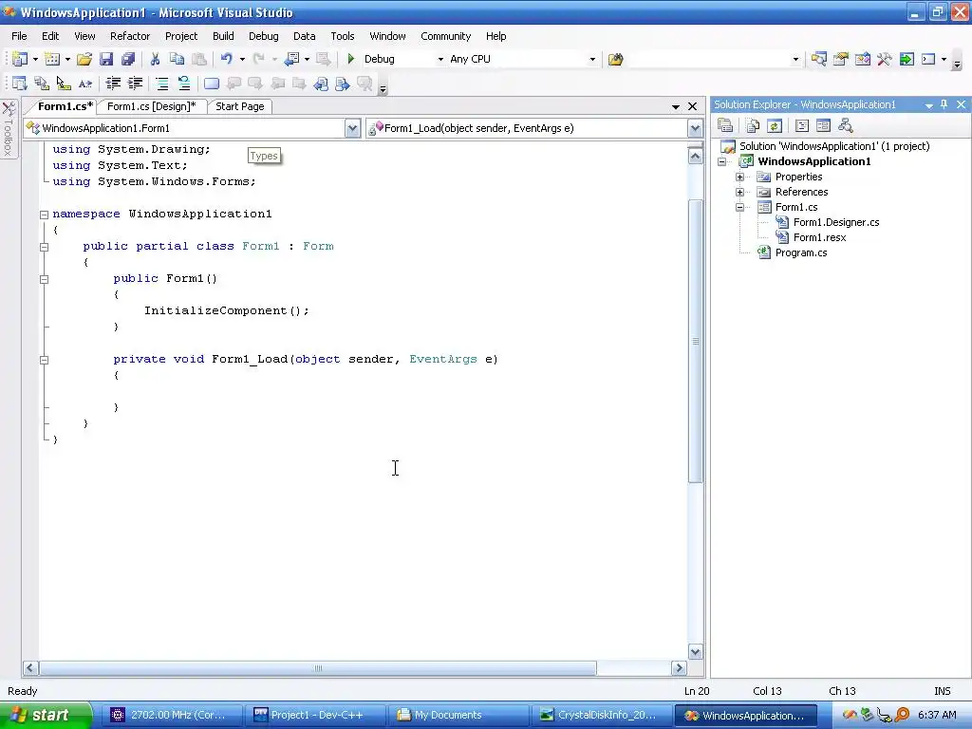
Task: Click the Properties icon in Solution Explorer
Action: (x=725, y=126)
